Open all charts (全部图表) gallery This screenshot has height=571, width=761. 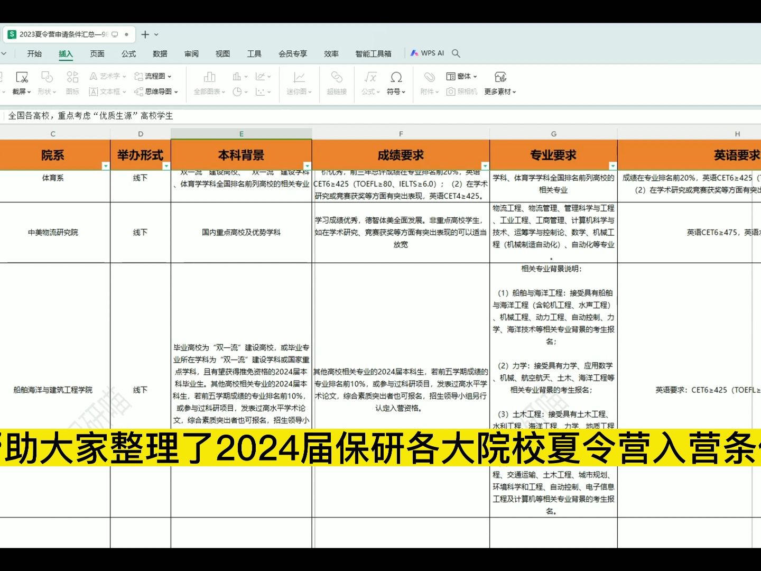pos(209,84)
